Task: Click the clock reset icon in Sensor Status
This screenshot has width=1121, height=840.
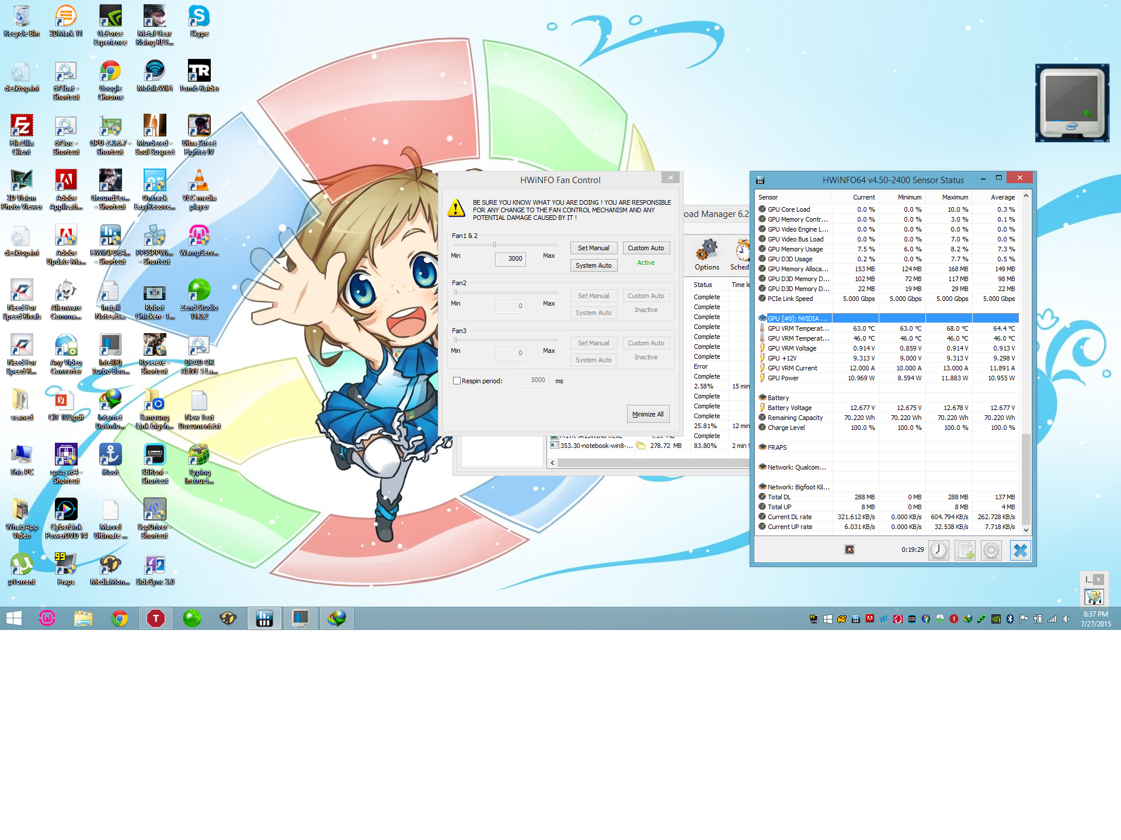Action: 939,550
